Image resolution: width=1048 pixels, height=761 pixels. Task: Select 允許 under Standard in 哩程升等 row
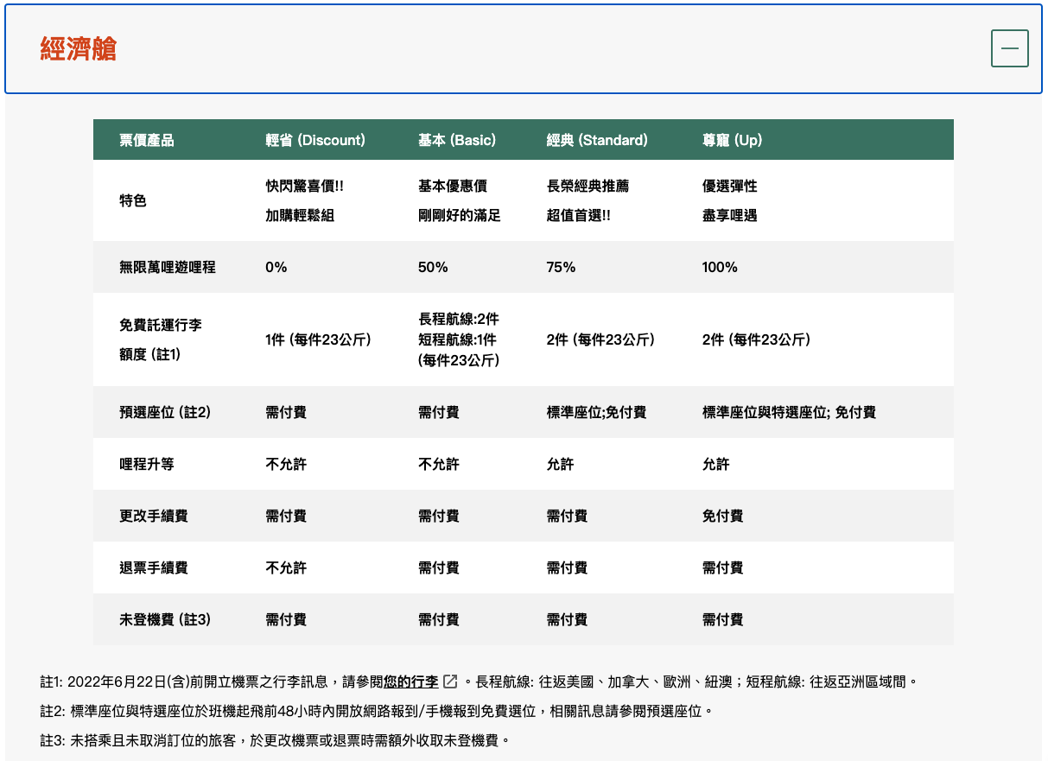[561, 464]
